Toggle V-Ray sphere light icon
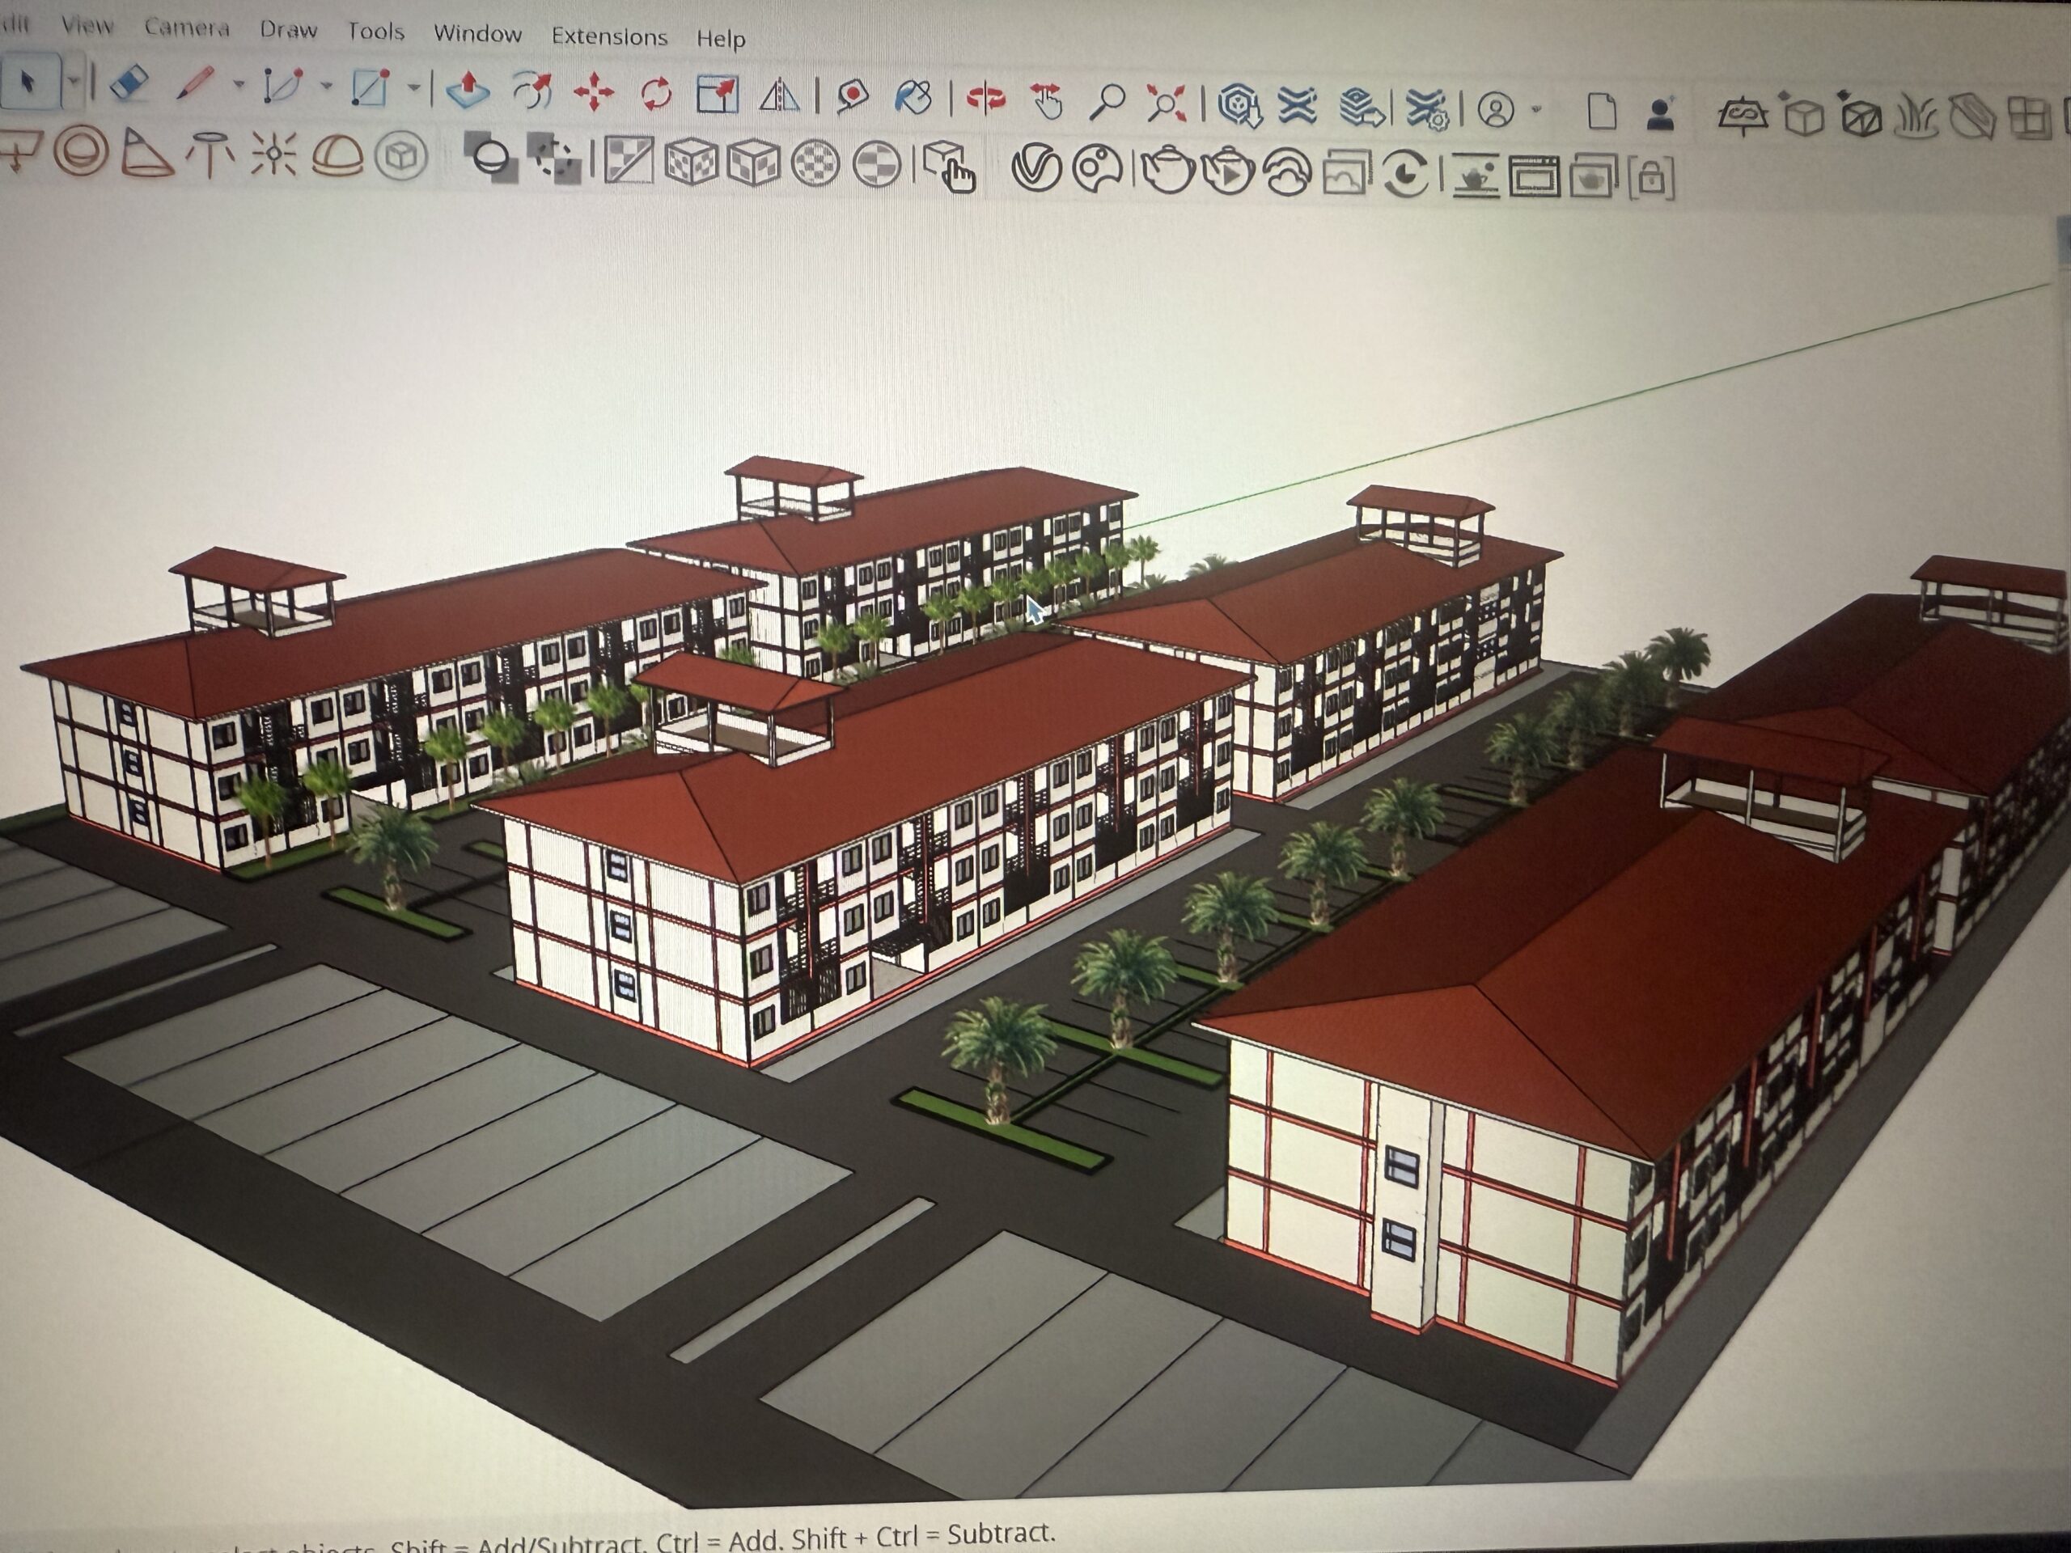The height and width of the screenshot is (1553, 2071). [x=82, y=151]
